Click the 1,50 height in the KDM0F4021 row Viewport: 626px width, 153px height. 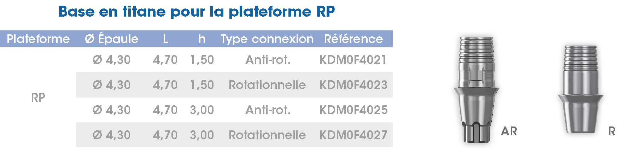202,60
